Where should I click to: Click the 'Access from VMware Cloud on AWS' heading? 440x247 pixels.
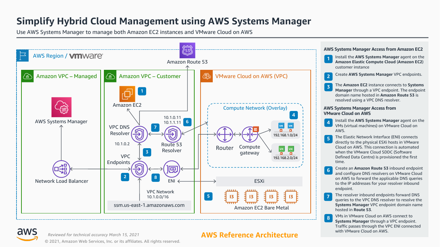tap(360, 111)
